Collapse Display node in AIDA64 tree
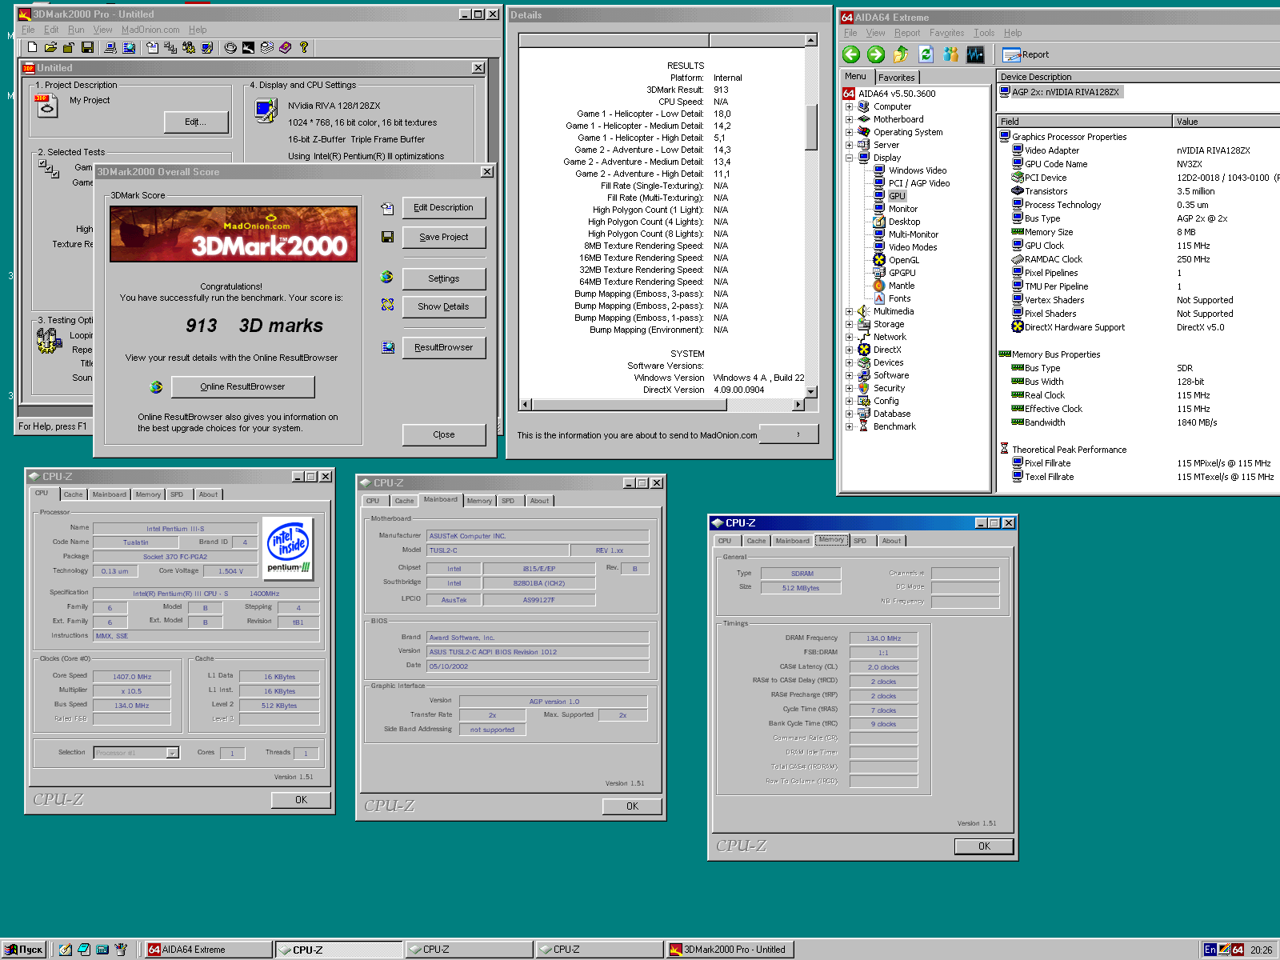 [849, 158]
